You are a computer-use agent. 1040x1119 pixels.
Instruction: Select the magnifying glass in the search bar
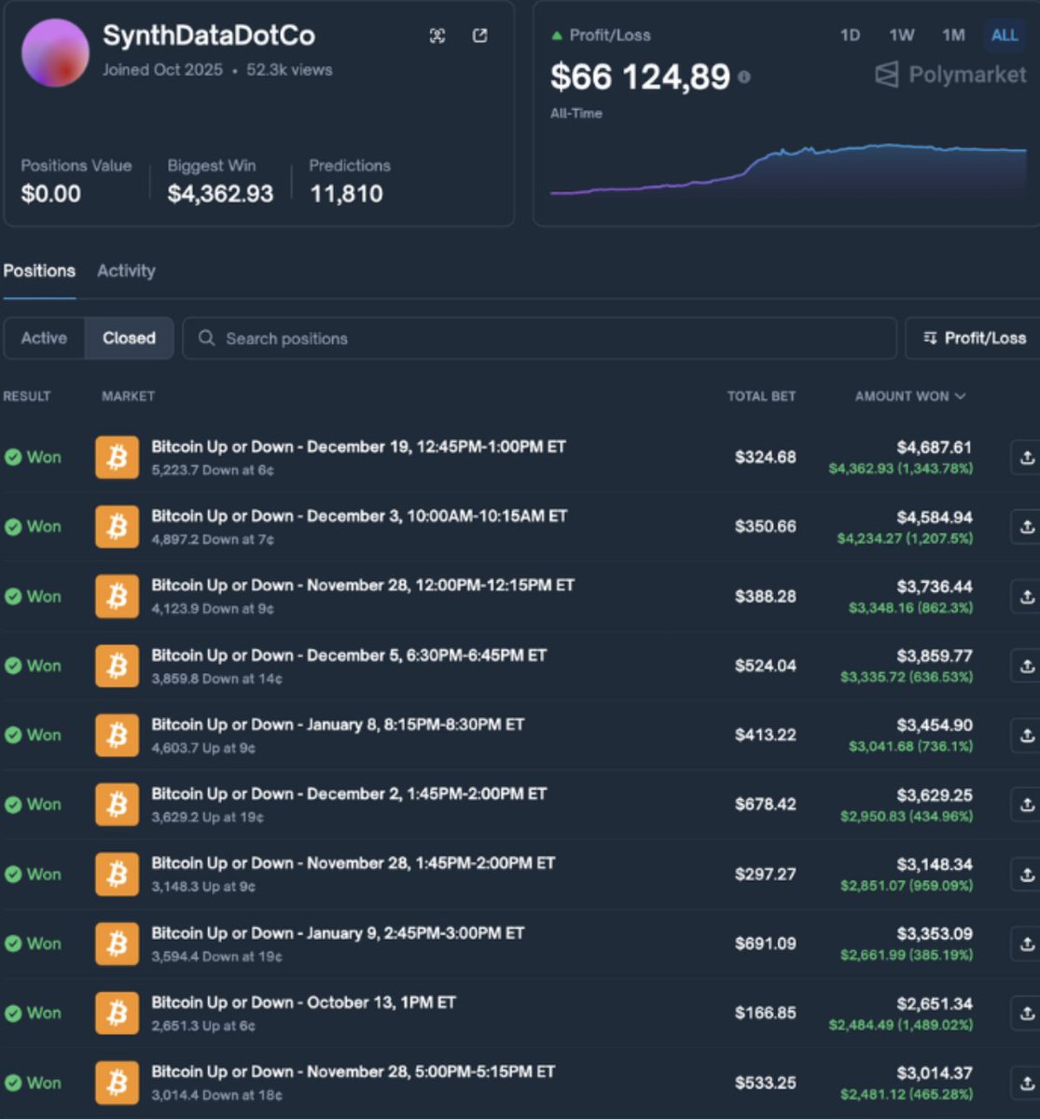(207, 338)
